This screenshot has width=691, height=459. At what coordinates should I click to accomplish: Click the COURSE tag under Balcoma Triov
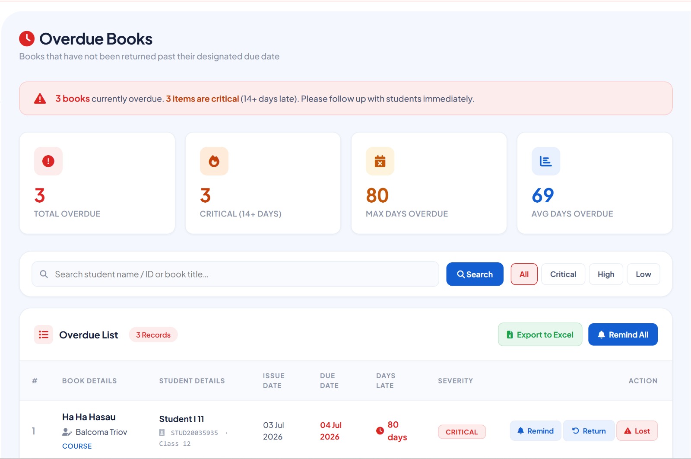77,446
